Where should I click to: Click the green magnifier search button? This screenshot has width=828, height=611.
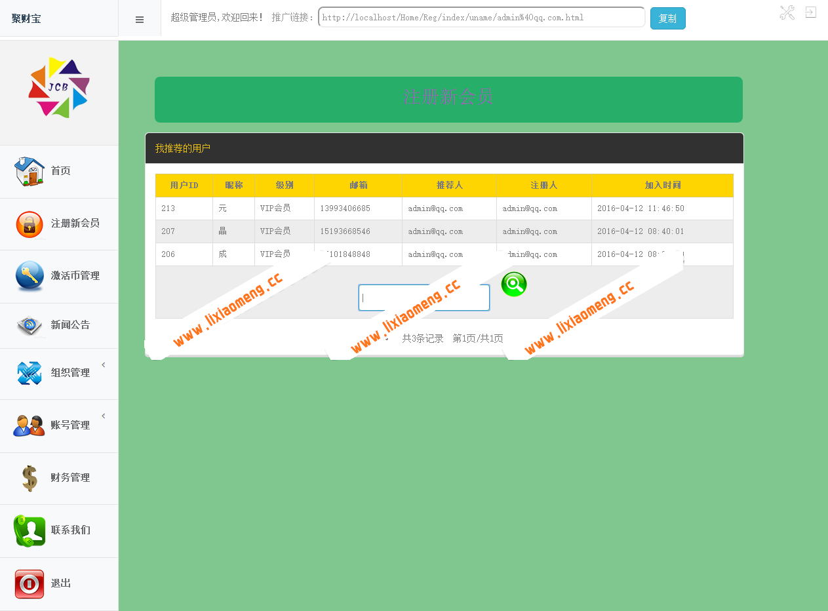tap(514, 285)
